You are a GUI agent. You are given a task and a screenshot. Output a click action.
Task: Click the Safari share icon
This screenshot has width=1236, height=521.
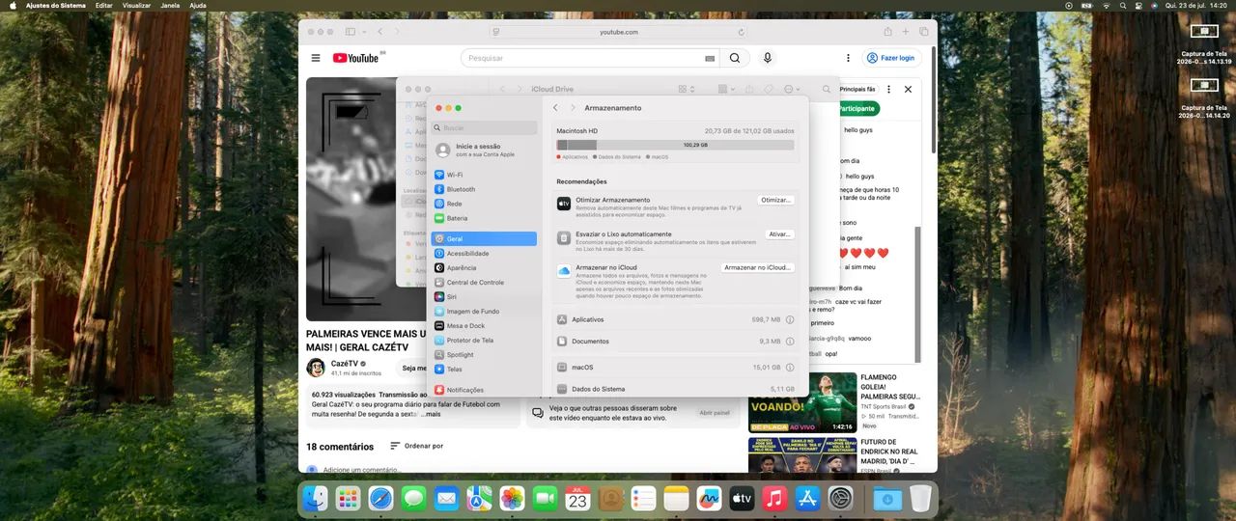point(886,32)
